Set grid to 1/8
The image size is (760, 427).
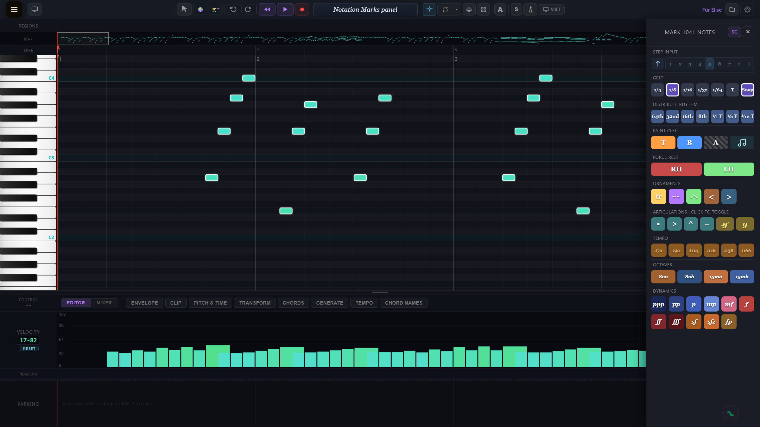[673, 90]
